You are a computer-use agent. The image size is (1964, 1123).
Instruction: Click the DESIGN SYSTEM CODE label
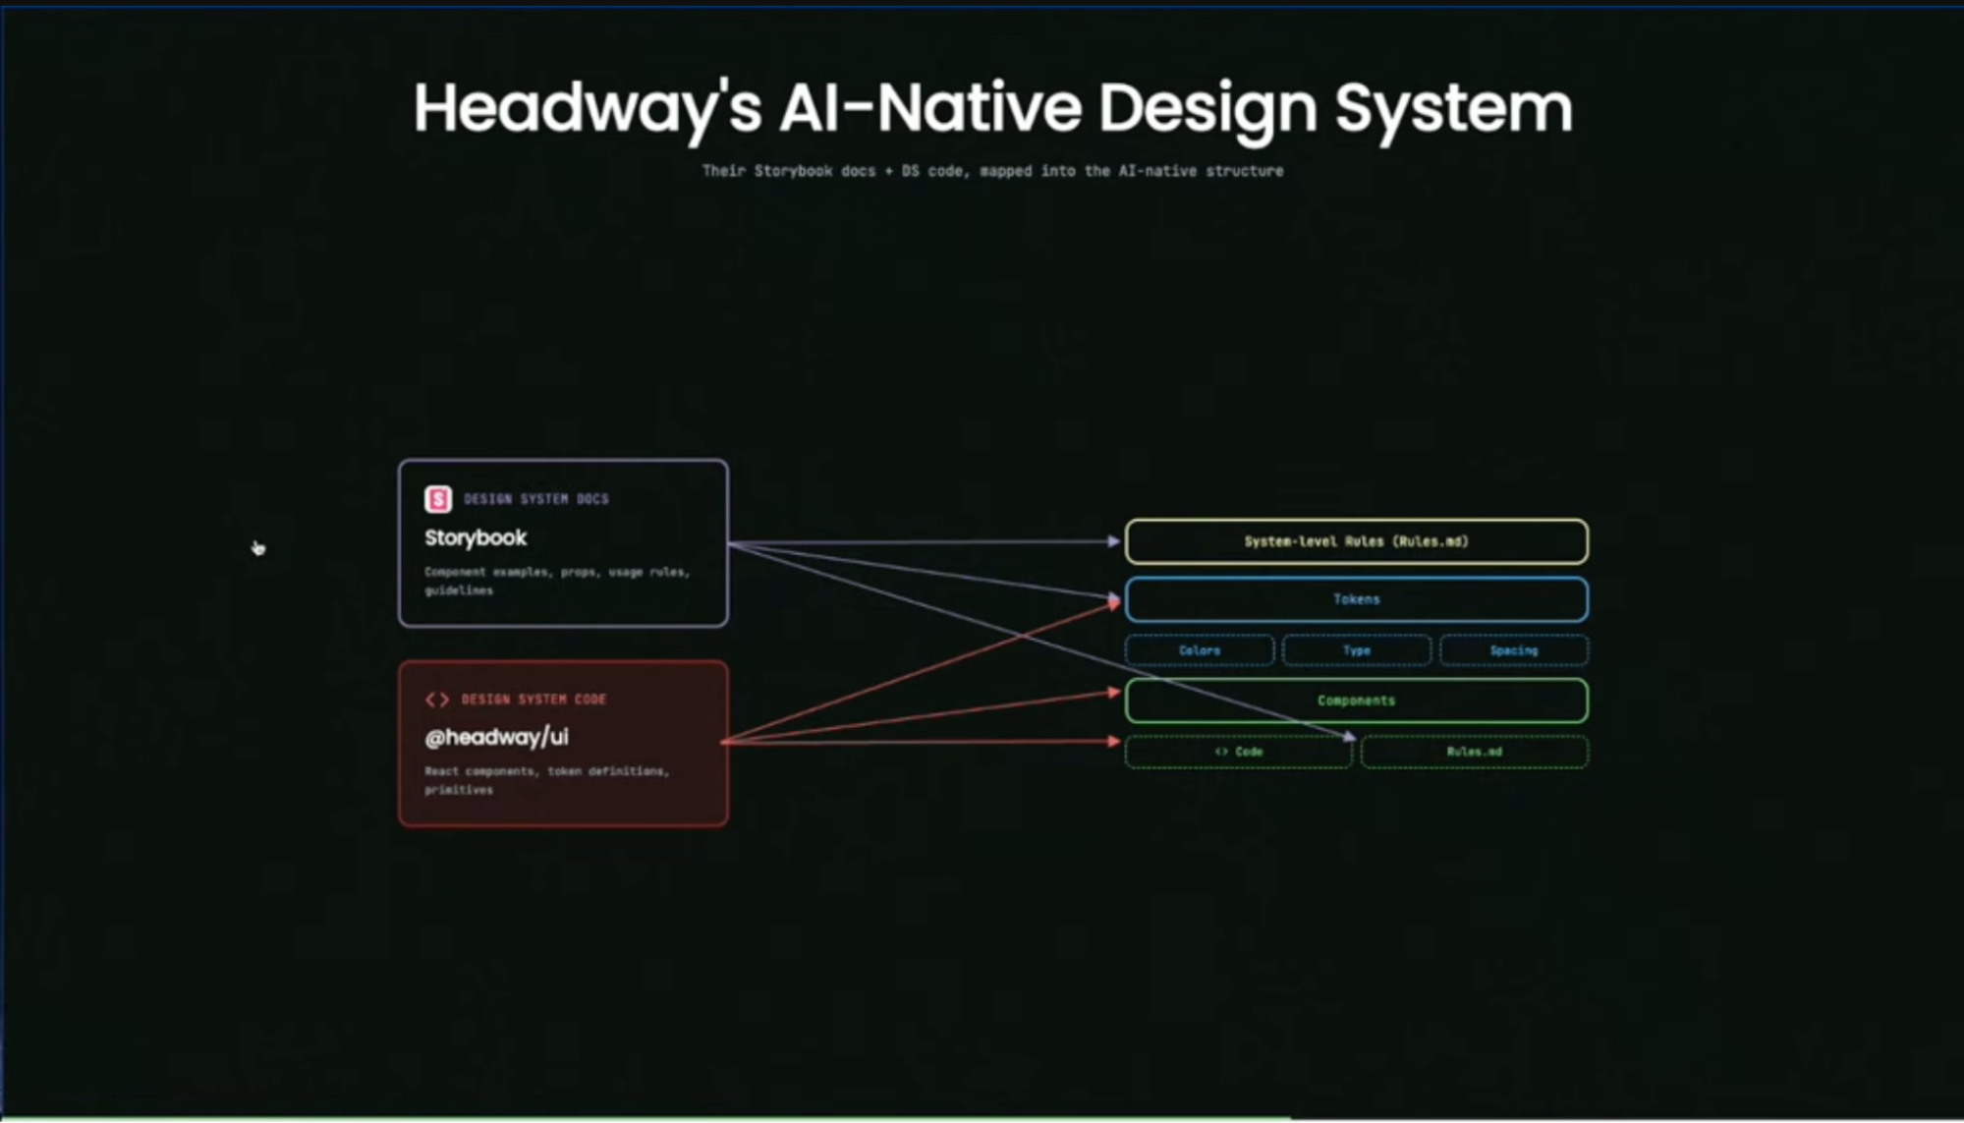point(534,700)
